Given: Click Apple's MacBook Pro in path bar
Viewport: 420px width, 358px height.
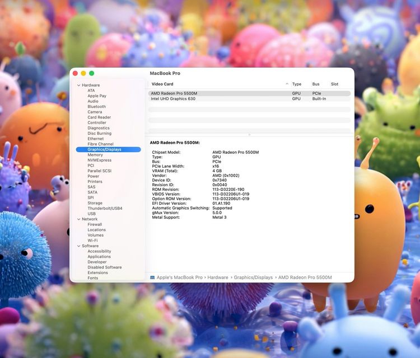Looking at the screenshot, I should [179, 277].
